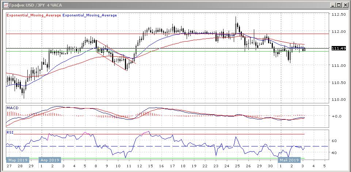Click the current price tag 111.49
Viewport: 351px width, 172px height.
click(336, 49)
